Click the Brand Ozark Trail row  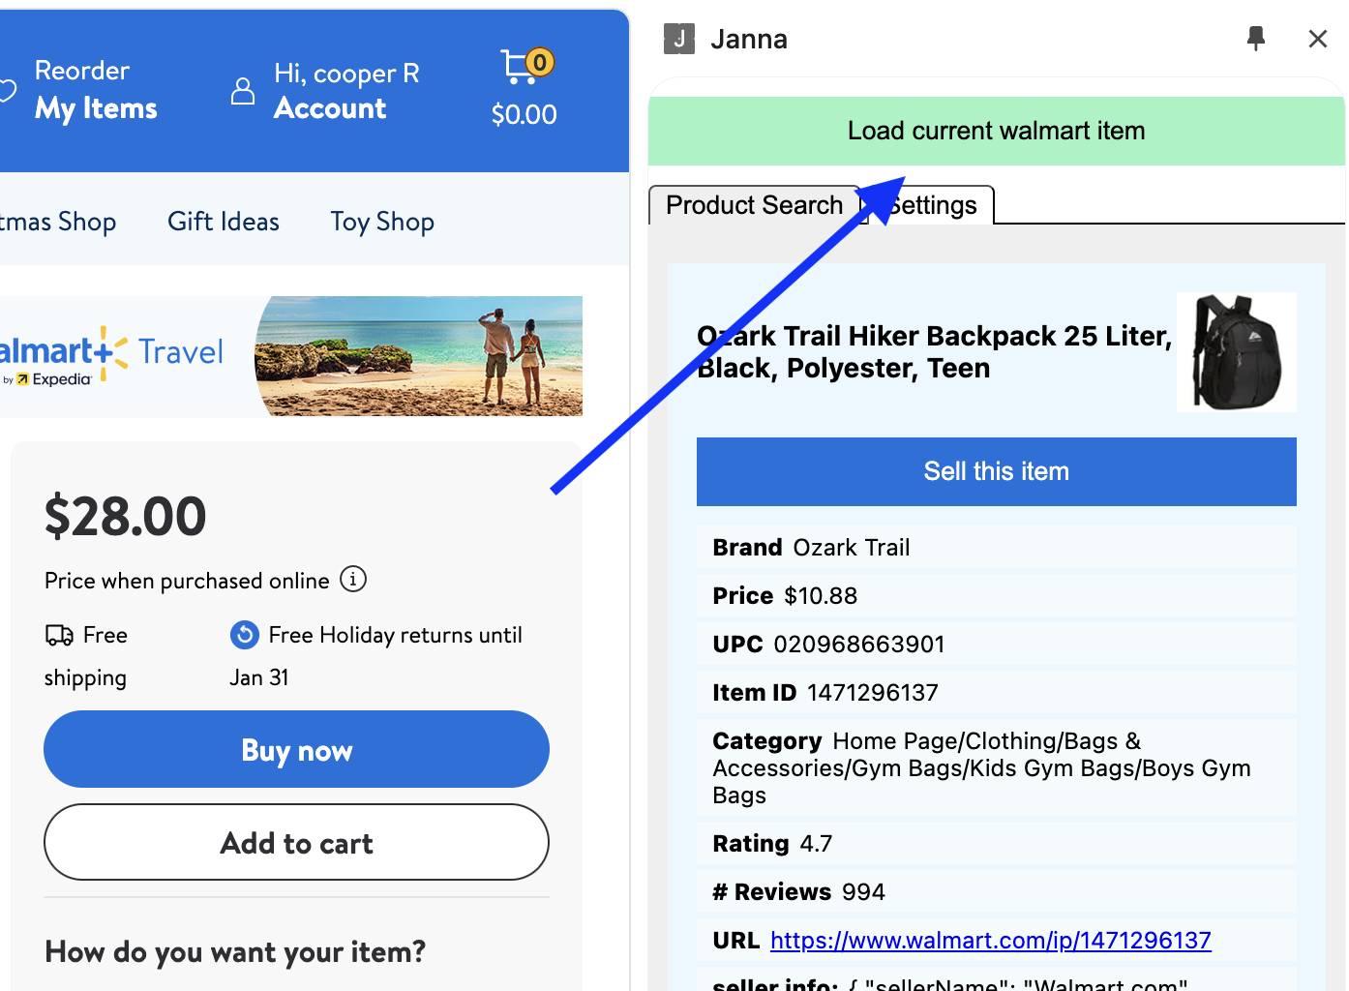pos(996,547)
